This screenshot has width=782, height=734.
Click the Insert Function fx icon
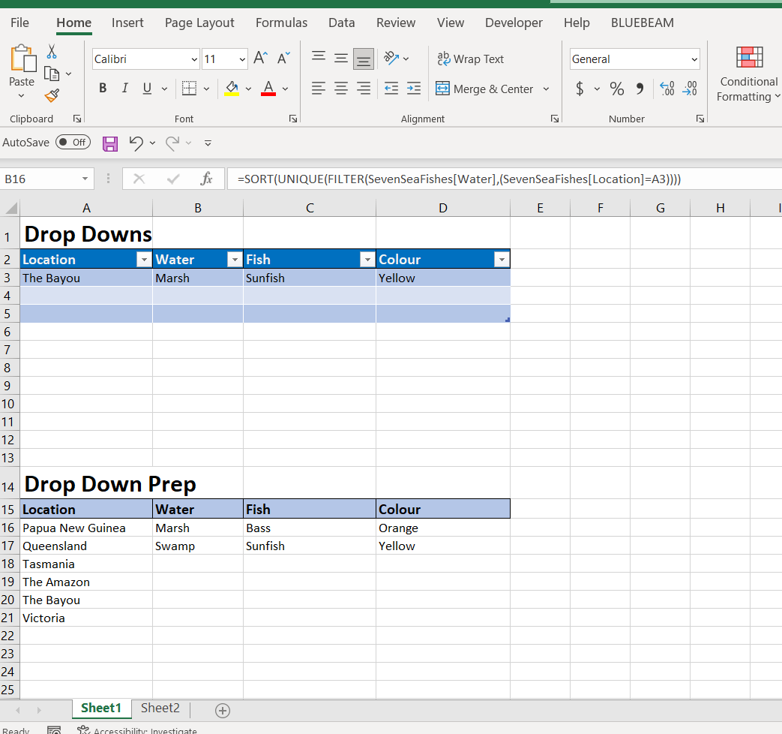coord(206,179)
